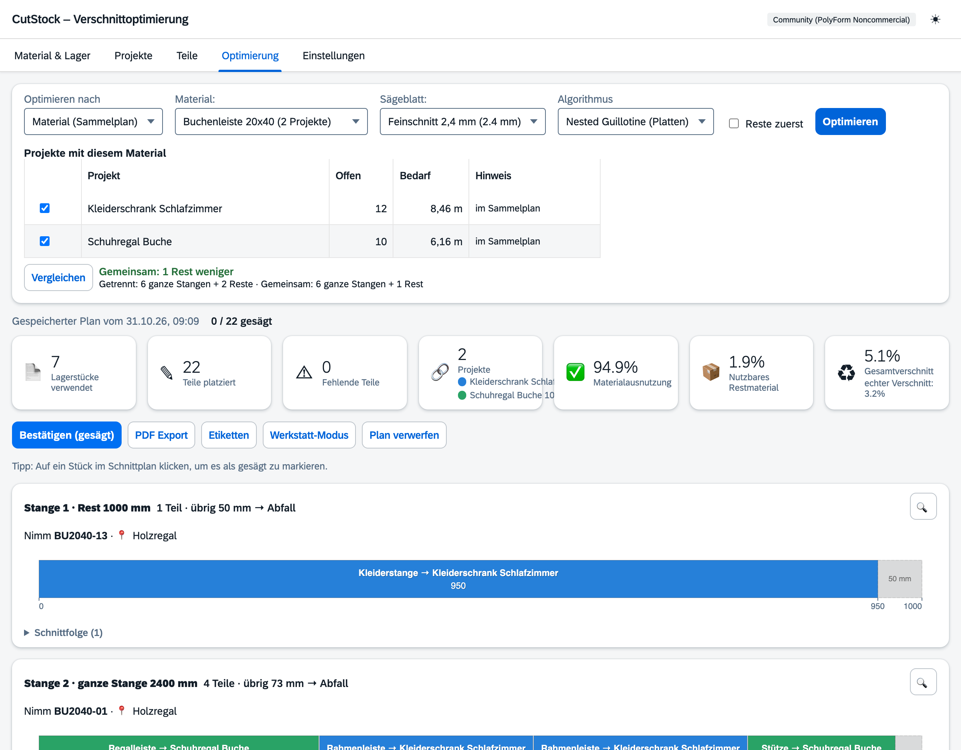The image size is (961, 750).
Task: Expand the Schnittfolge (1) section
Action: point(63,632)
